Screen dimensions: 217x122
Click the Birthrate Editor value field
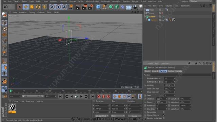(x=170, y=78)
